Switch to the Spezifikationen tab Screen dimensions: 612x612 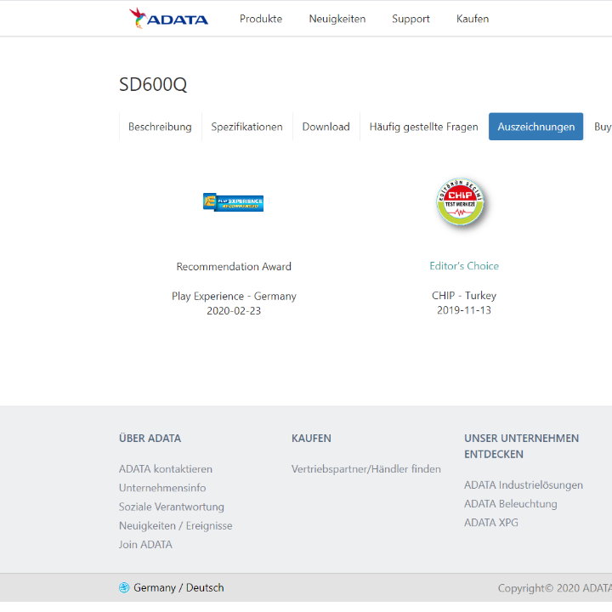tap(246, 127)
